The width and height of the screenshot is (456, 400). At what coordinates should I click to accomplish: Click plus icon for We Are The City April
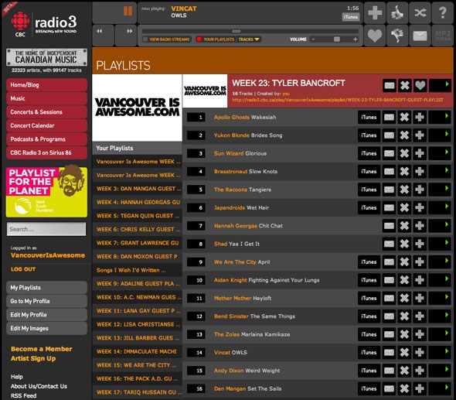[420, 262]
